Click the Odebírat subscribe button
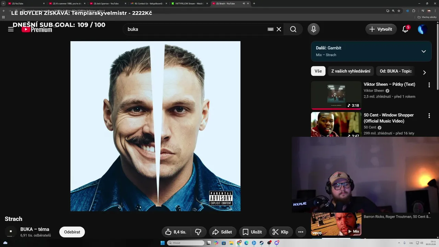This screenshot has height=247, width=439. tap(72, 232)
